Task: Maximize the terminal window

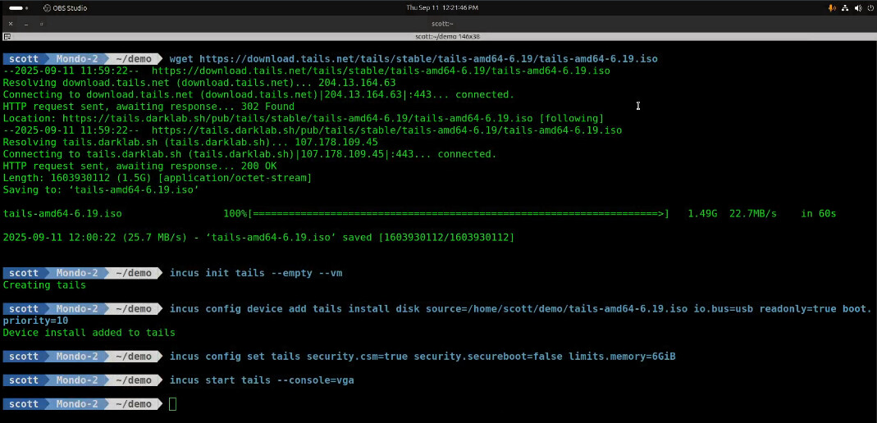Action: click(x=41, y=24)
